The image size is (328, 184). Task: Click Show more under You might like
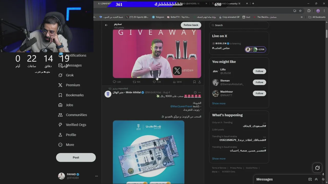[x=219, y=103]
